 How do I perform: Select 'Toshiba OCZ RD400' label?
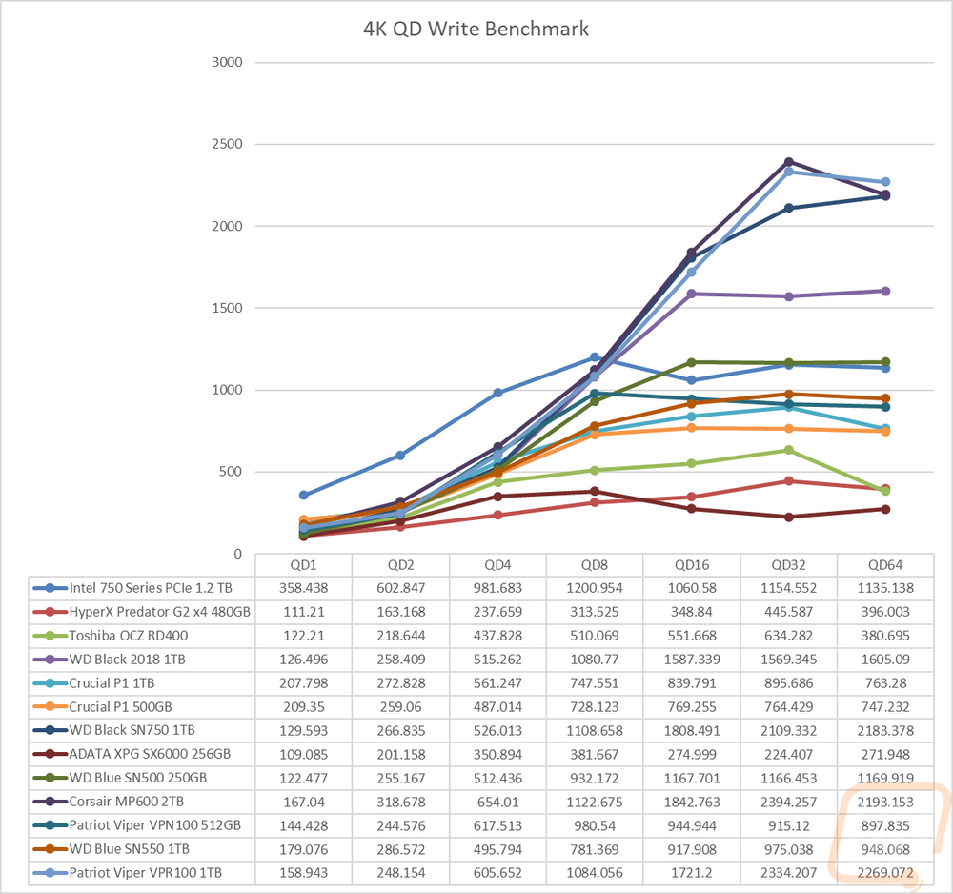pyautogui.click(x=129, y=636)
